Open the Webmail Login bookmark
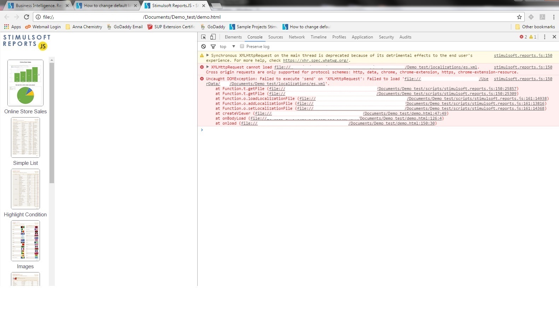The height and width of the screenshot is (318, 559). (x=43, y=27)
